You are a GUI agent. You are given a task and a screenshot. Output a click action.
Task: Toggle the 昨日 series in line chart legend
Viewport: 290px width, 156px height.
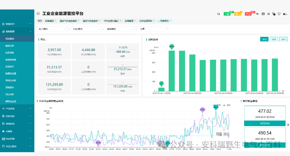pos(217,105)
